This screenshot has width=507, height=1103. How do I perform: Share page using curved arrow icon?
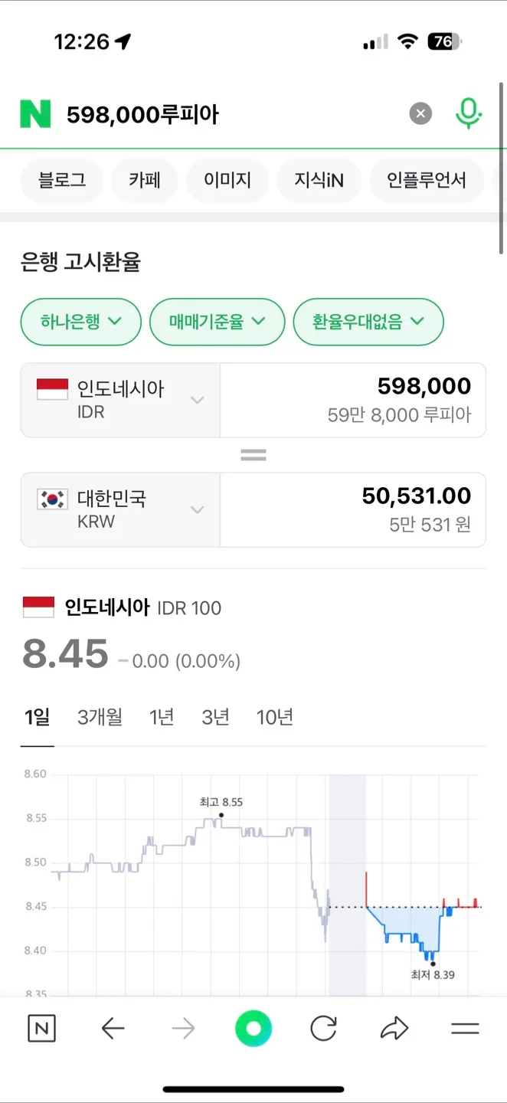394,1029
